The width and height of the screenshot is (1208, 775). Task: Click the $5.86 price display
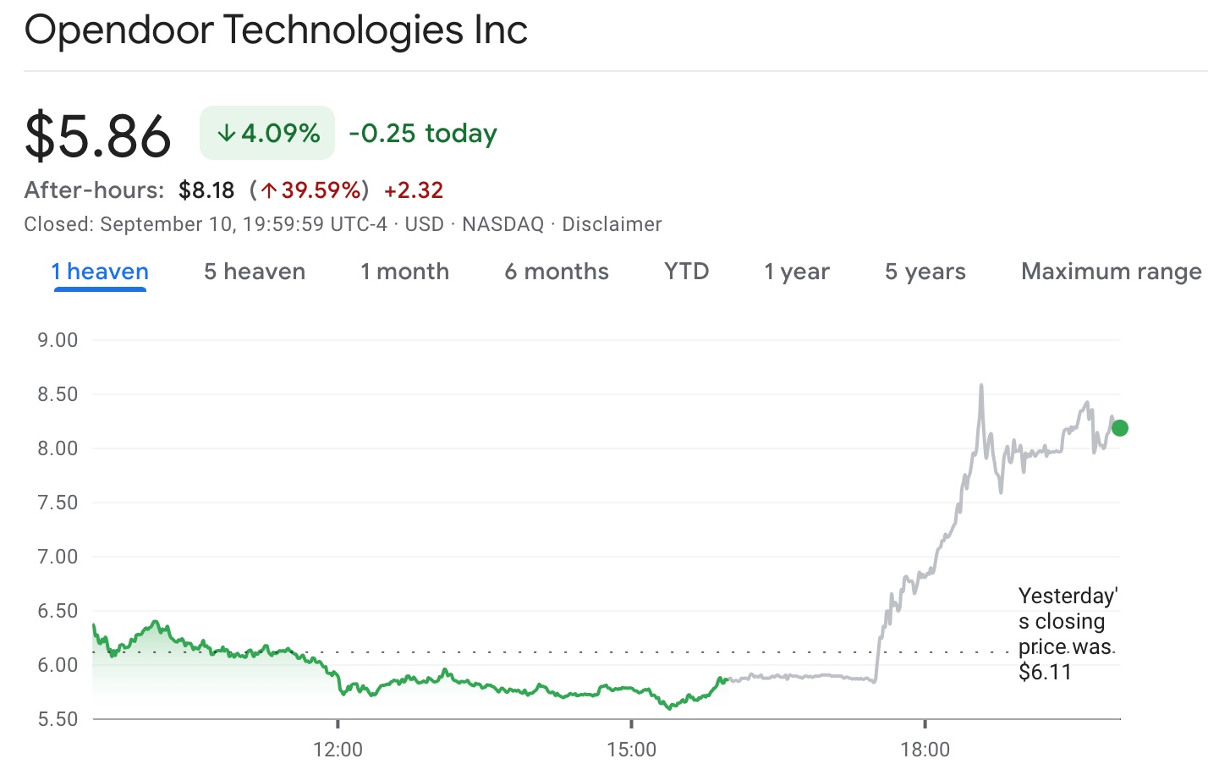97,133
